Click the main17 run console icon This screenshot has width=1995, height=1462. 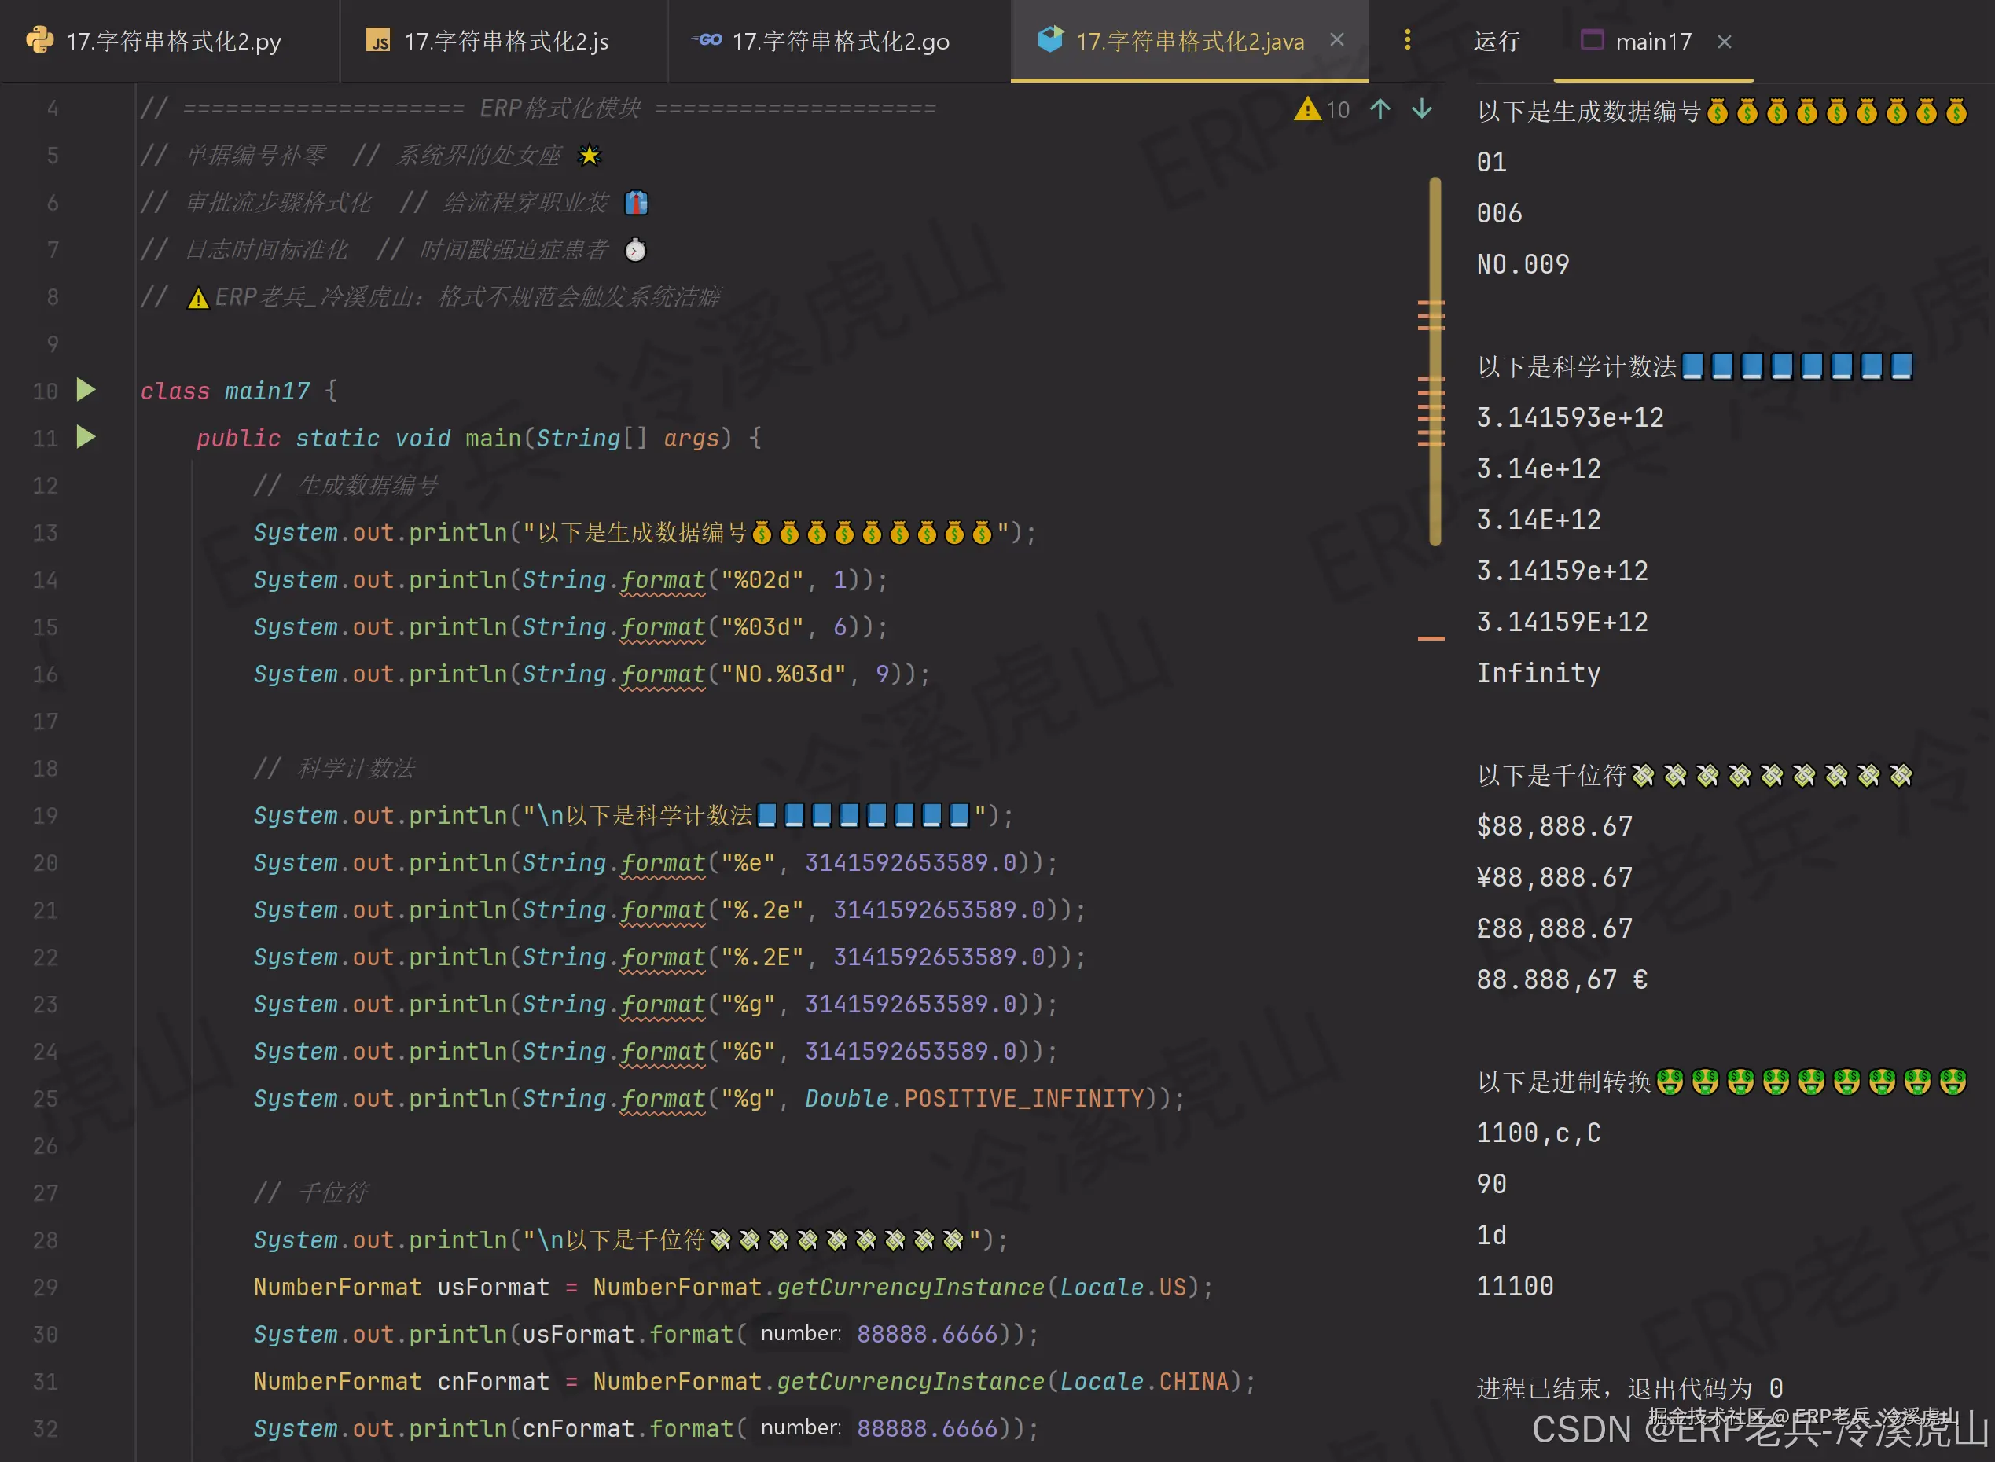tap(1592, 41)
